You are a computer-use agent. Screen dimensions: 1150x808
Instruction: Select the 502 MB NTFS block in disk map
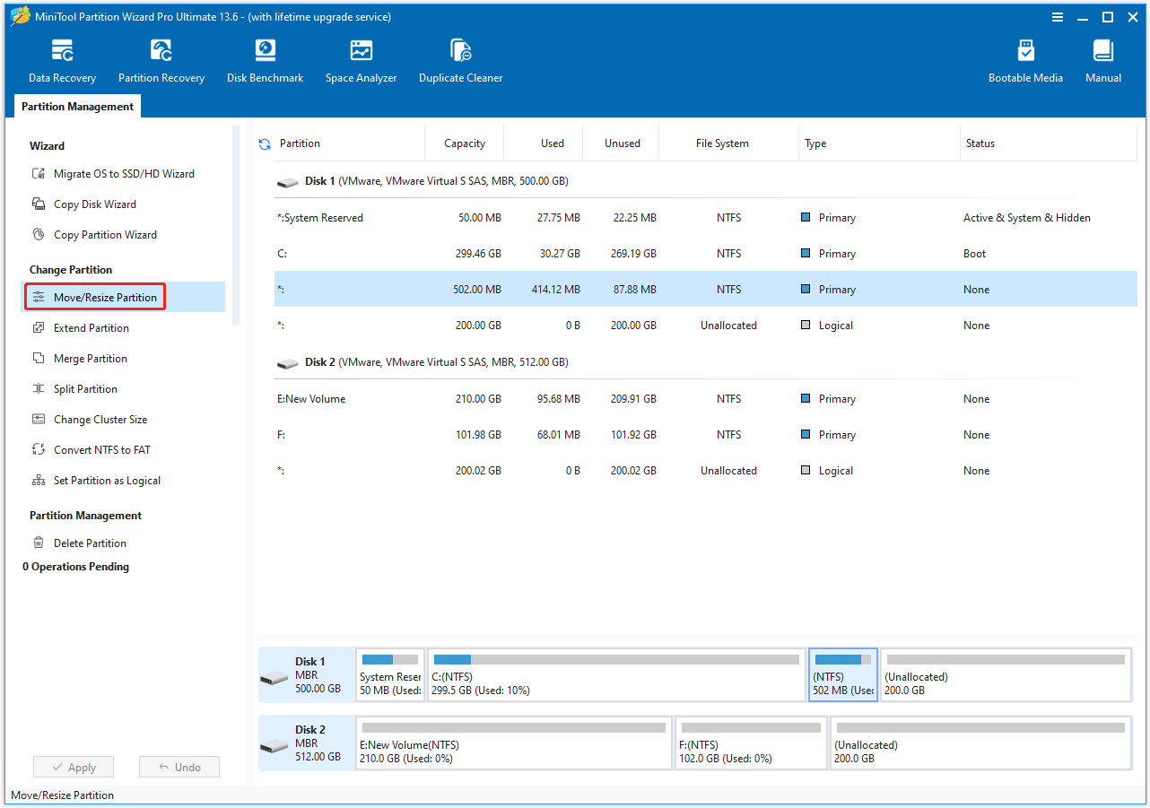click(843, 675)
